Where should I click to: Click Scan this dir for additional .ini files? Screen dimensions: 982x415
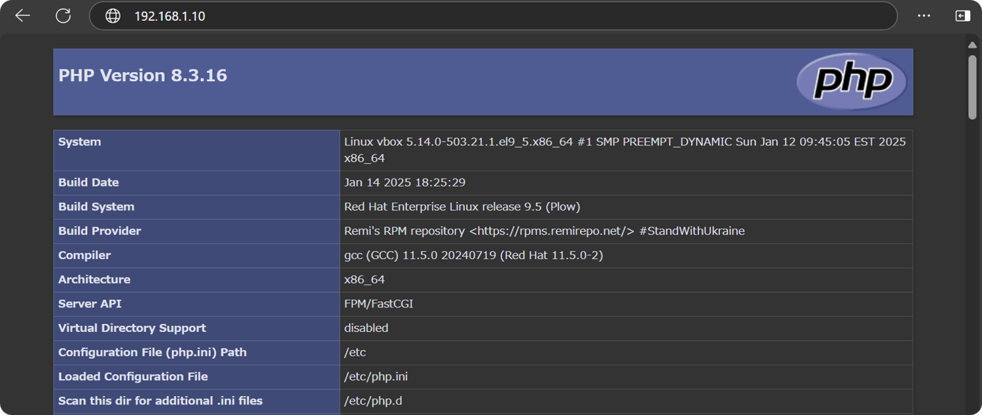click(160, 401)
